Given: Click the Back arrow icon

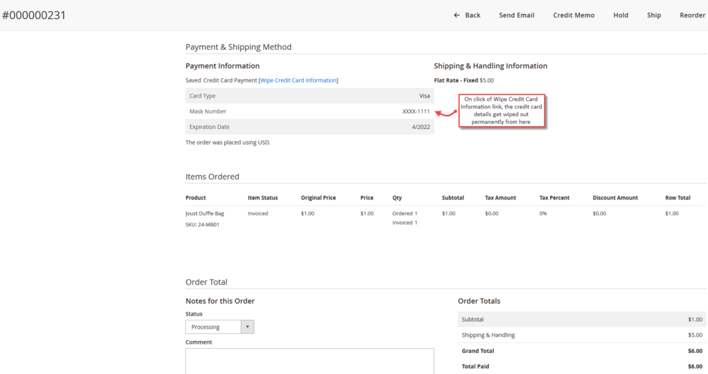Looking at the screenshot, I should (457, 15).
